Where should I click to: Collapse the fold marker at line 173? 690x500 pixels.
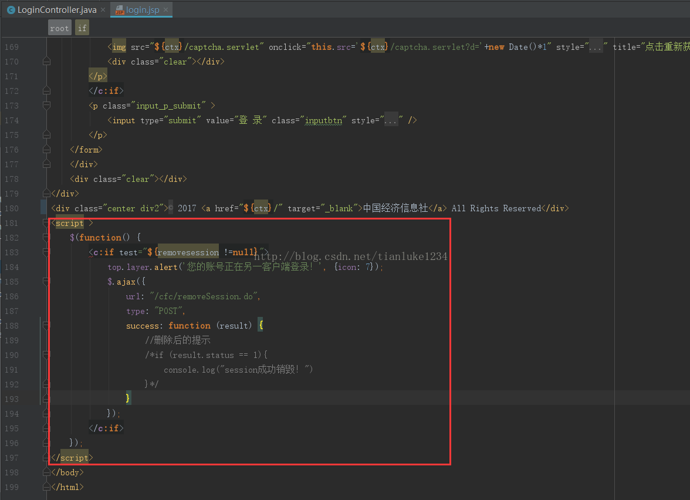click(x=46, y=105)
